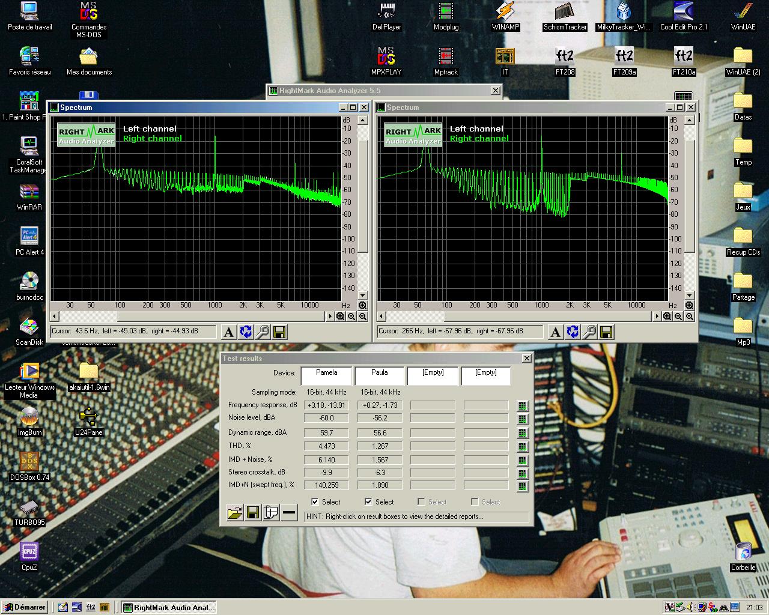Click the A text icon in 43.6 Hz Spectrum window
This screenshot has height=615, width=769.
point(229,332)
